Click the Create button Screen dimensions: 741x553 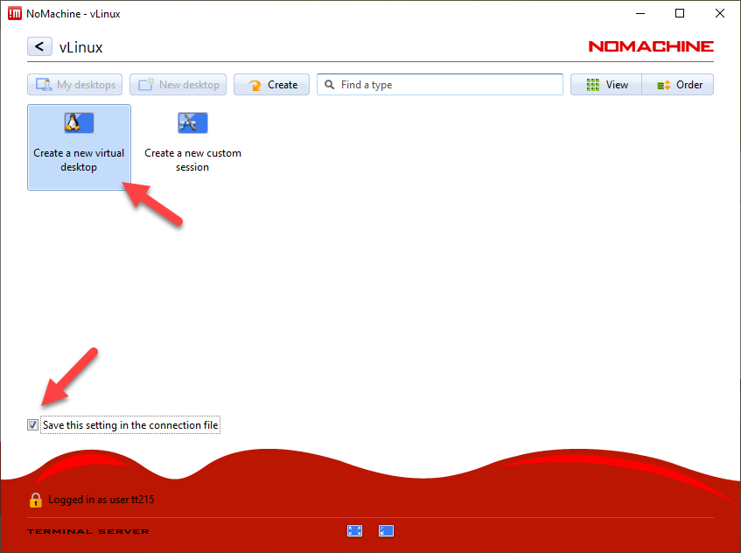272,85
